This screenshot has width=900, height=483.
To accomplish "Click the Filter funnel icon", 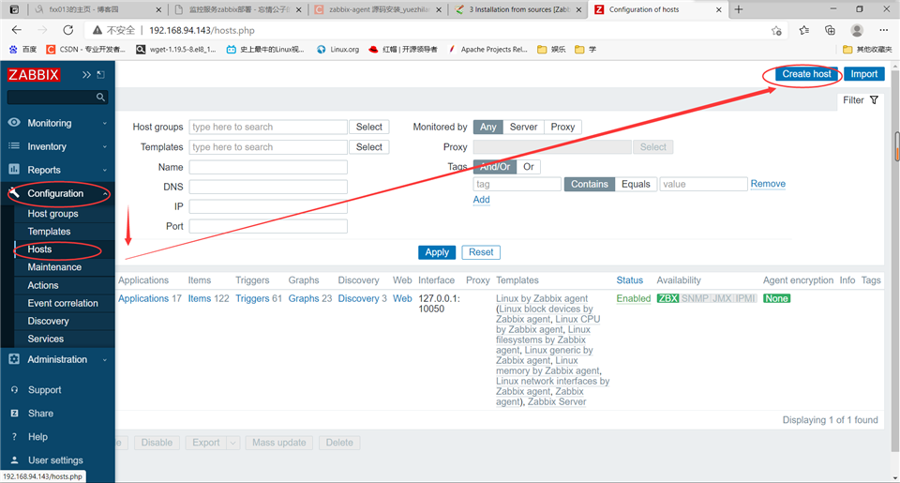I will [874, 100].
